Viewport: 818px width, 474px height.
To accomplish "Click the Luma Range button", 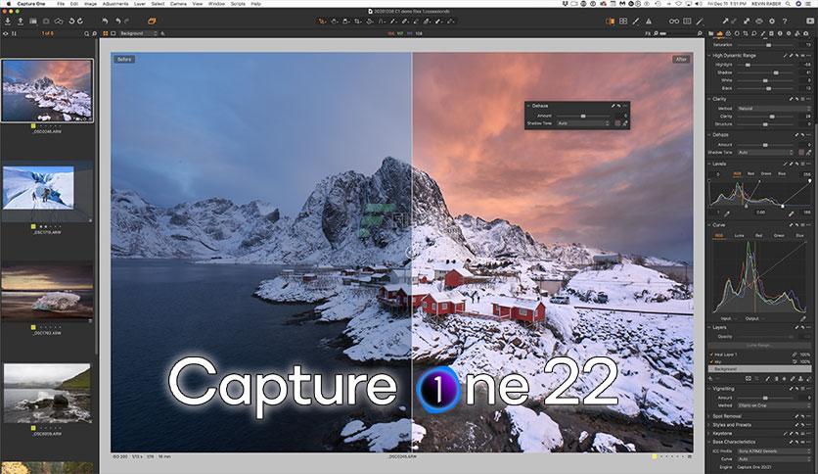I will click(x=758, y=345).
